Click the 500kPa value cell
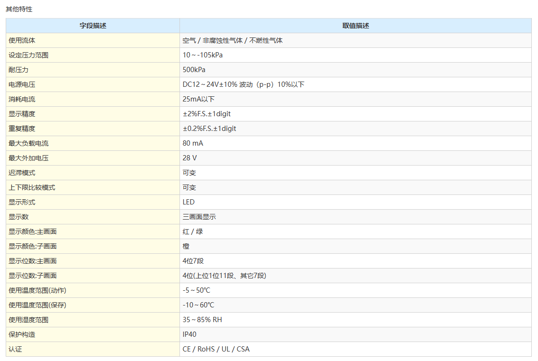The width and height of the screenshot is (538, 361). [x=194, y=70]
